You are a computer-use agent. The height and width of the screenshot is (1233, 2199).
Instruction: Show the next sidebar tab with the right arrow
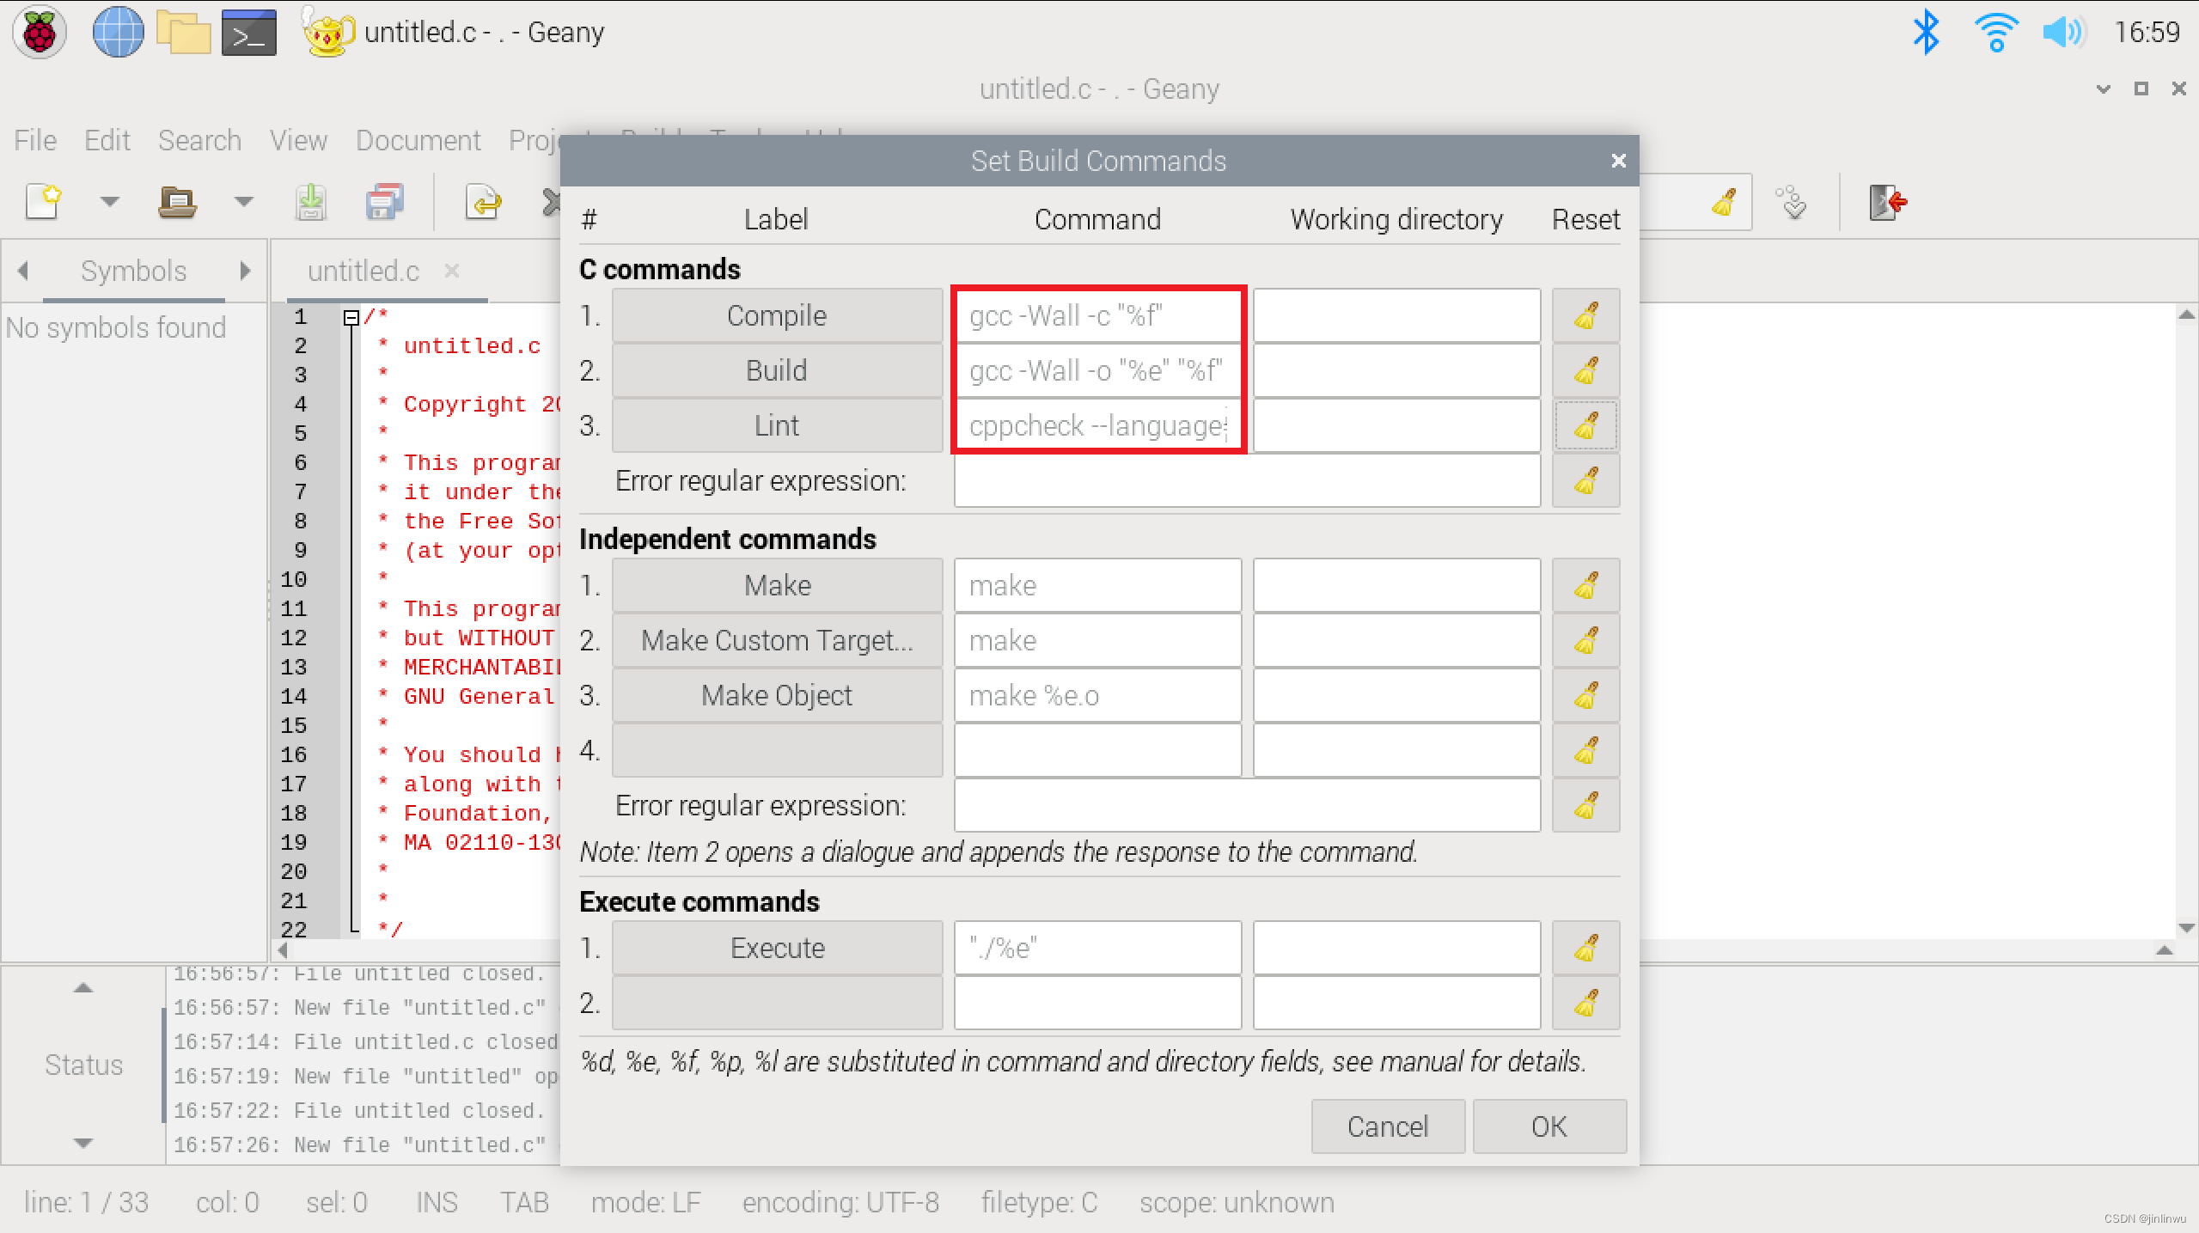click(246, 271)
